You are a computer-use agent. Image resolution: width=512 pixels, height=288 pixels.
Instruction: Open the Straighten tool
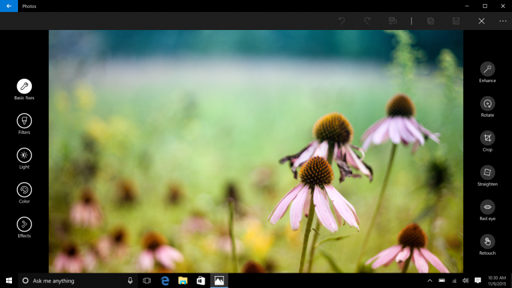click(x=487, y=173)
